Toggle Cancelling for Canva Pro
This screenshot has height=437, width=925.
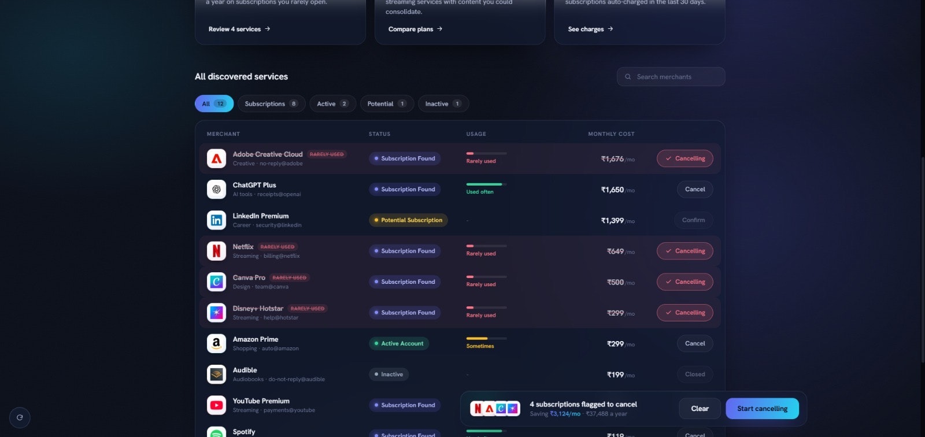click(684, 282)
